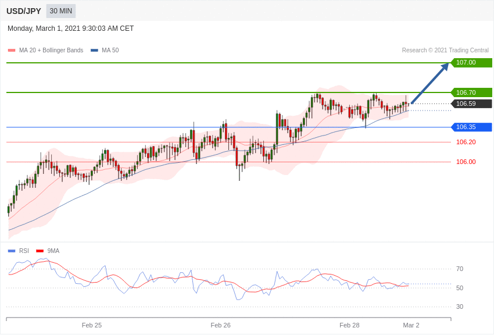Click the '9MA' legend label

pos(53,251)
